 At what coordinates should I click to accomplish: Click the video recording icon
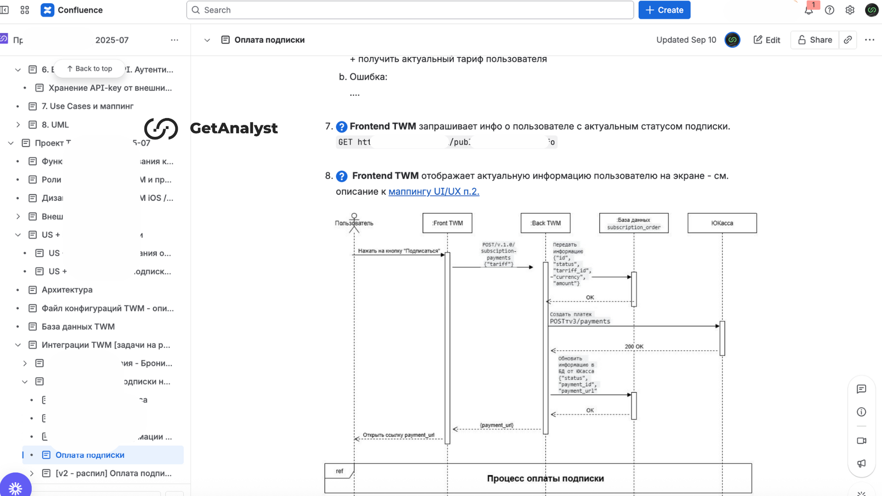[x=861, y=440]
